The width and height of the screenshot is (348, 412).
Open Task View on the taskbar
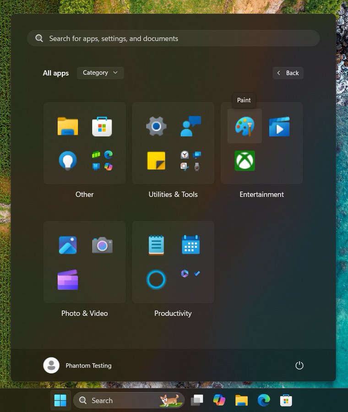tap(197, 400)
